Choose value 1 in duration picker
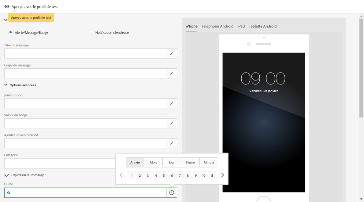The width and height of the screenshot is (364, 202). pos(132,175)
